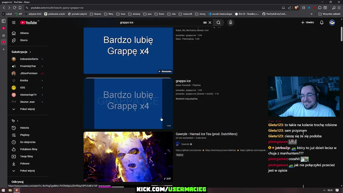
Task: Open 'piosenka - grappa ice (slowed + reverb)' track
Action: [x=197, y=94]
